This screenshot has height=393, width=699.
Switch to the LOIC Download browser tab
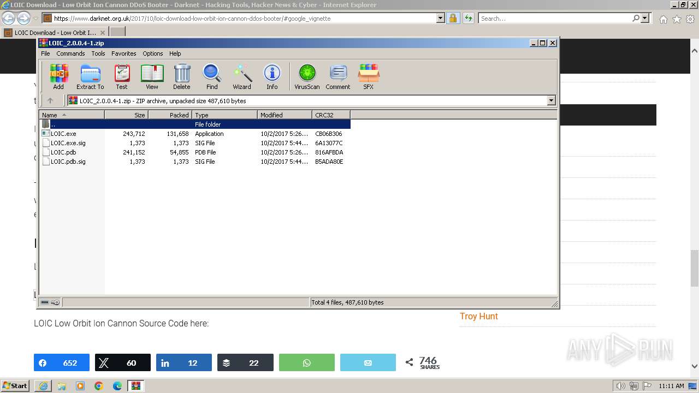(x=55, y=32)
